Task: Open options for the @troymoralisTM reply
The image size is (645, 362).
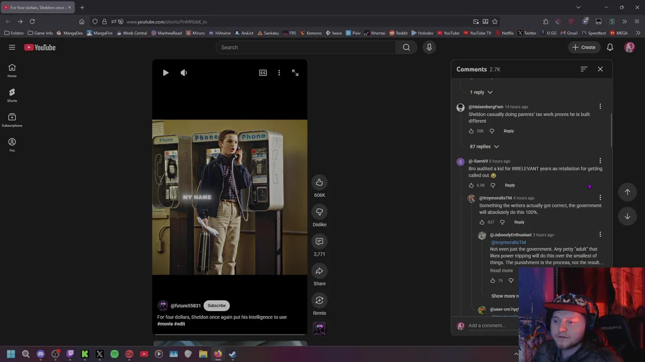Action: 600,198
